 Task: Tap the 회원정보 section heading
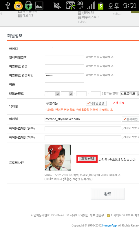click(x=14, y=36)
